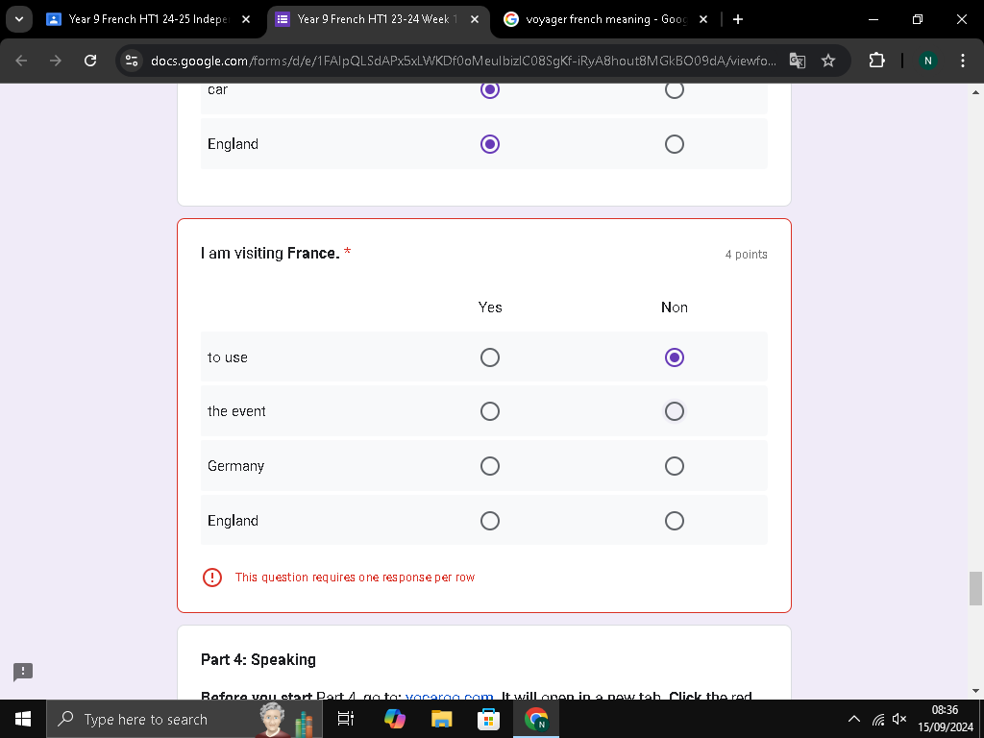Select Yes for the Germany row
Screen dimensions: 984x738
(x=489, y=466)
